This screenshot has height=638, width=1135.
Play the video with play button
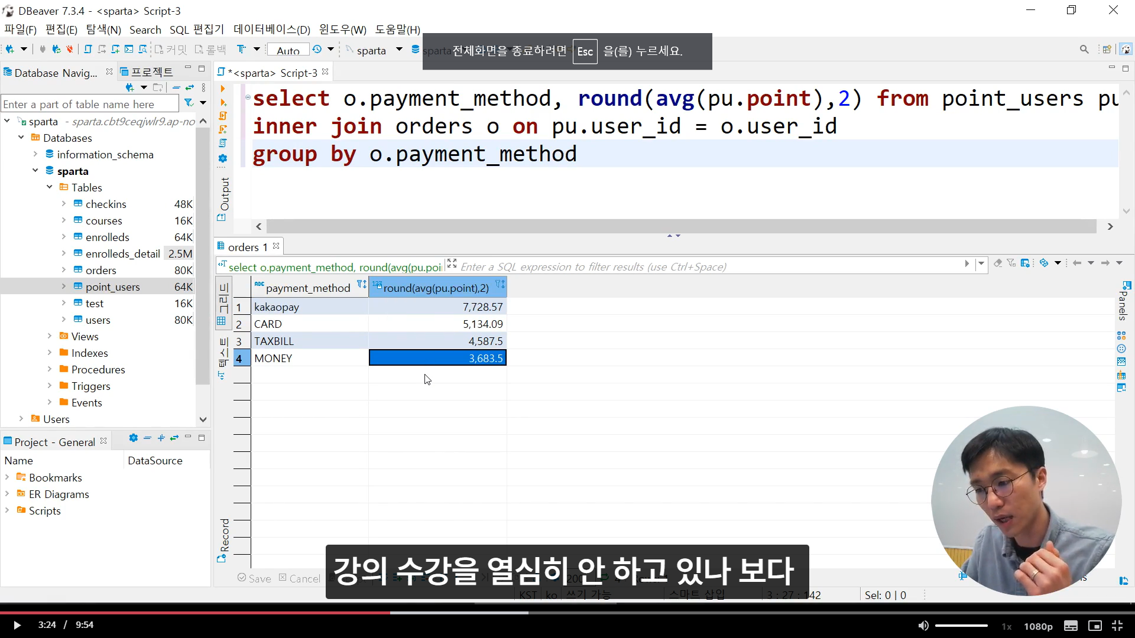(x=17, y=625)
